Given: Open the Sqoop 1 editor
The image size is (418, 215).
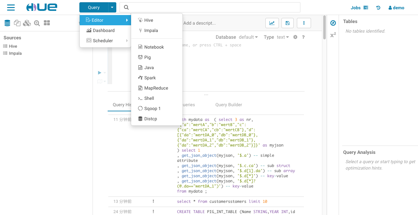Looking at the screenshot, I should [x=157, y=108].
